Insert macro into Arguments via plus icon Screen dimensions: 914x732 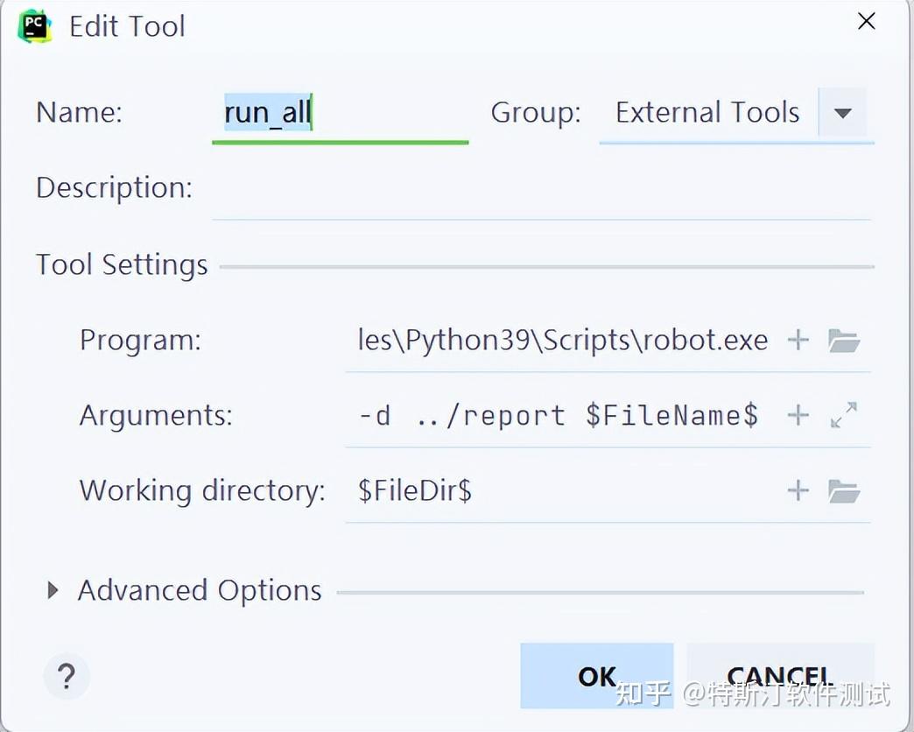point(798,415)
